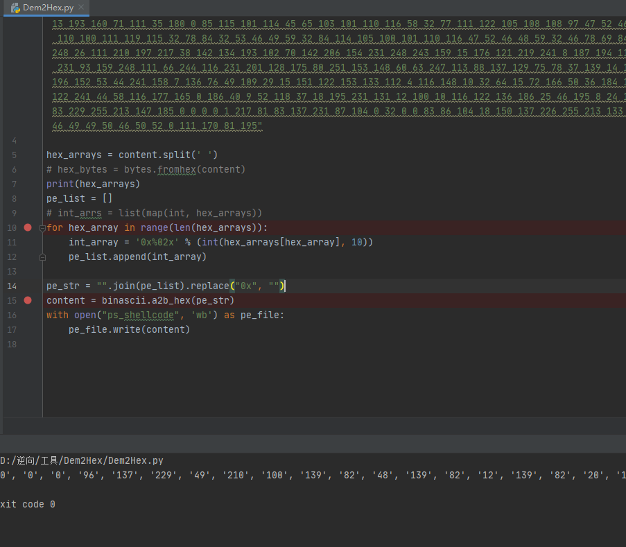Screen dimensions: 626x547
Task: Collapse the for loop fold at line 10
Action: click(x=42, y=228)
